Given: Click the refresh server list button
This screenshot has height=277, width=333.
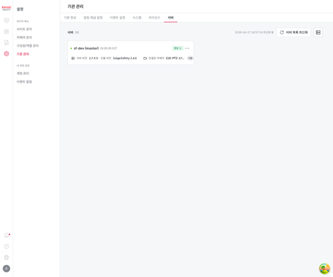Looking at the screenshot, I should [294, 33].
